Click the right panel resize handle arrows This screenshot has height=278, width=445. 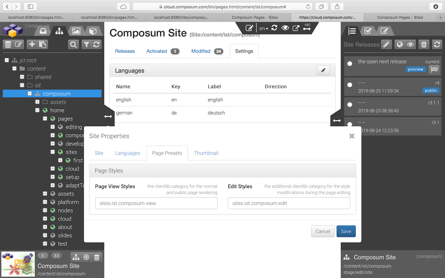pyautogui.click(x=337, y=121)
